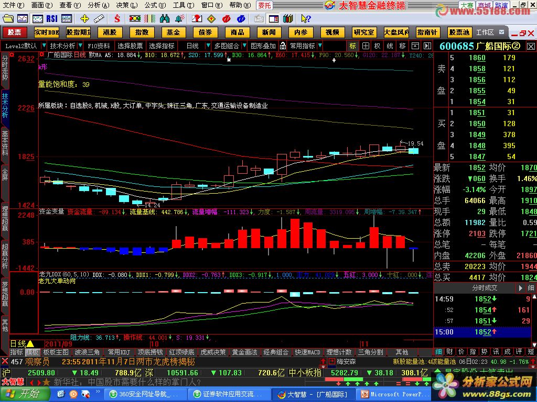This screenshot has width=537, height=402.
Task: Click the striped red-green bars icon
Action: click(149, 18)
